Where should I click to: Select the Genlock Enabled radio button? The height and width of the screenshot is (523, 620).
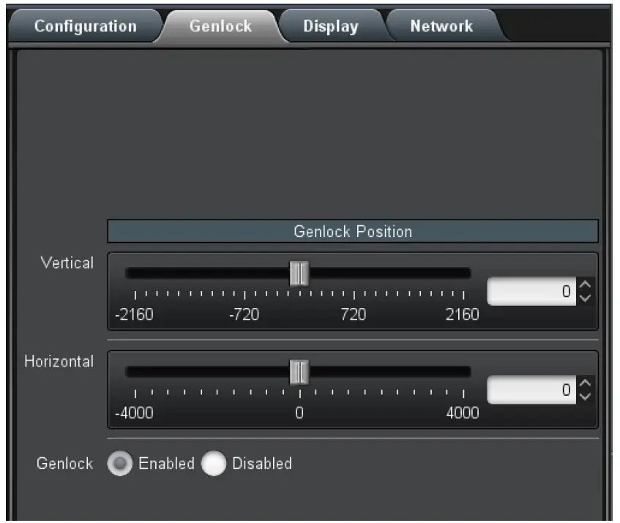tap(120, 463)
